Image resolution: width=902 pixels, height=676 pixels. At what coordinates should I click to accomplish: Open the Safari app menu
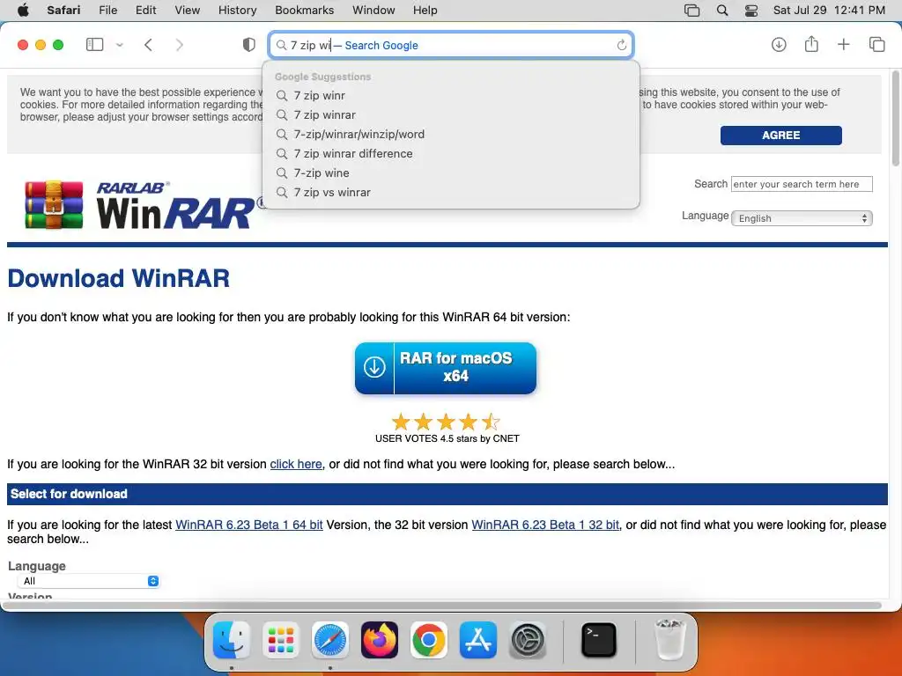tap(63, 10)
